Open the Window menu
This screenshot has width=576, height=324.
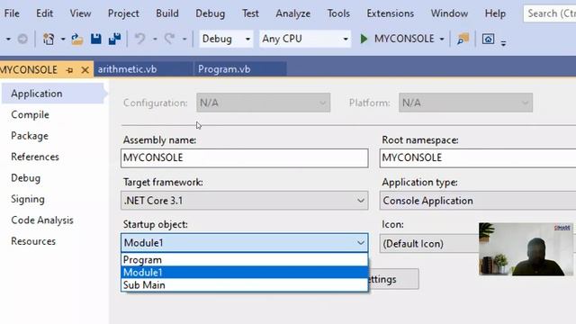(x=449, y=13)
